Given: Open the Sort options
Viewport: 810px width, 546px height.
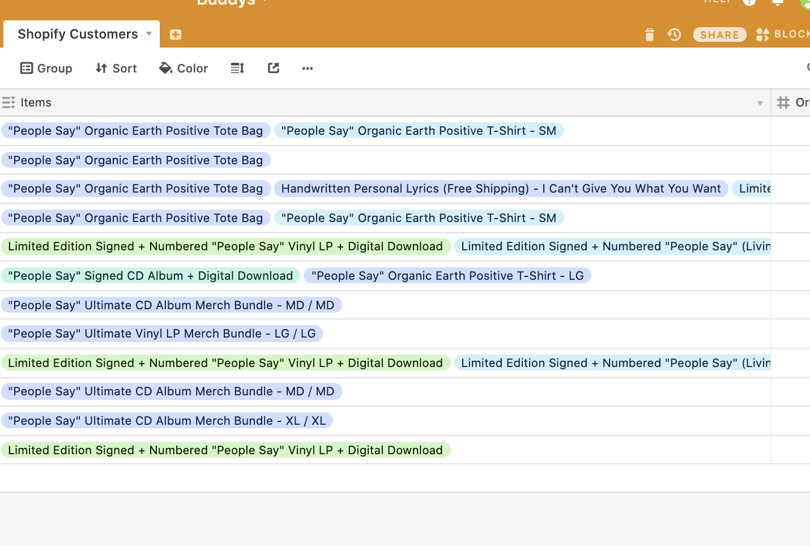Looking at the screenshot, I should tap(116, 68).
